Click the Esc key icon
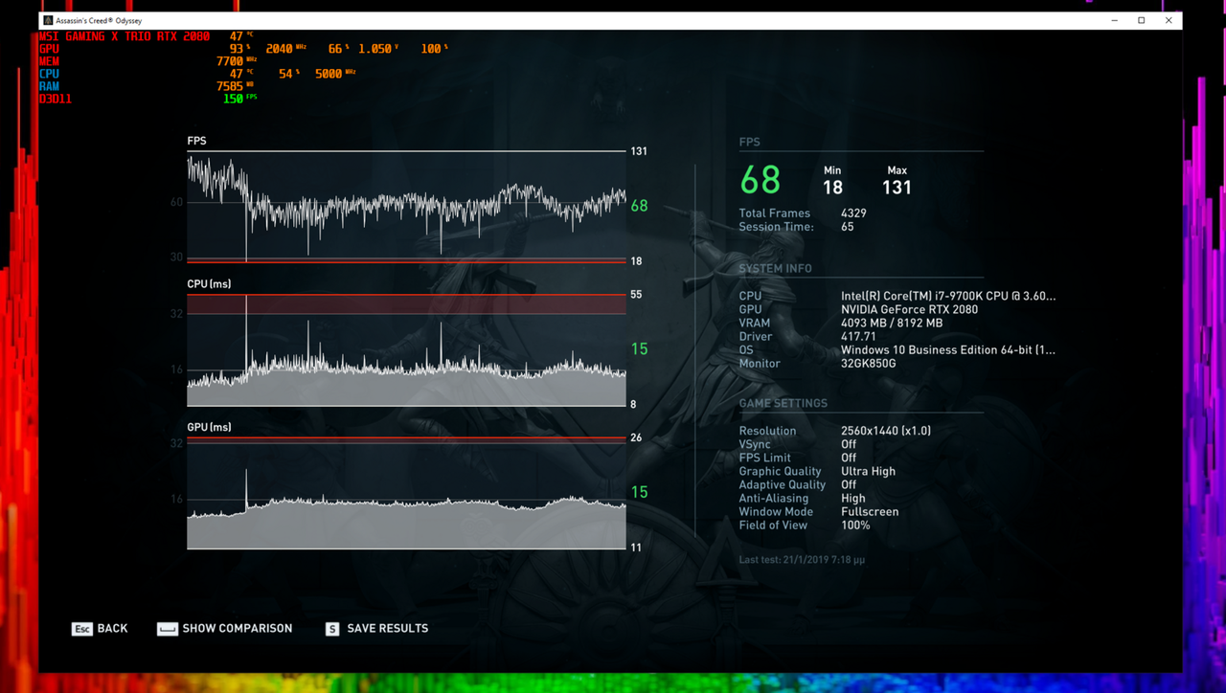 (x=82, y=629)
